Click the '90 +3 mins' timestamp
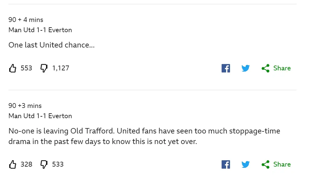The image size is (310, 184). (25, 106)
